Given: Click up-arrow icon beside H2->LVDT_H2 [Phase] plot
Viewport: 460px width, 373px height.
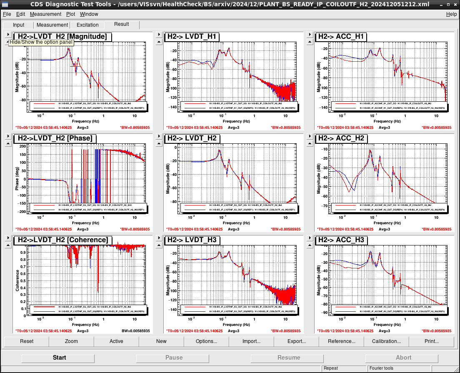Looking at the screenshot, I should pyautogui.click(x=8, y=143).
